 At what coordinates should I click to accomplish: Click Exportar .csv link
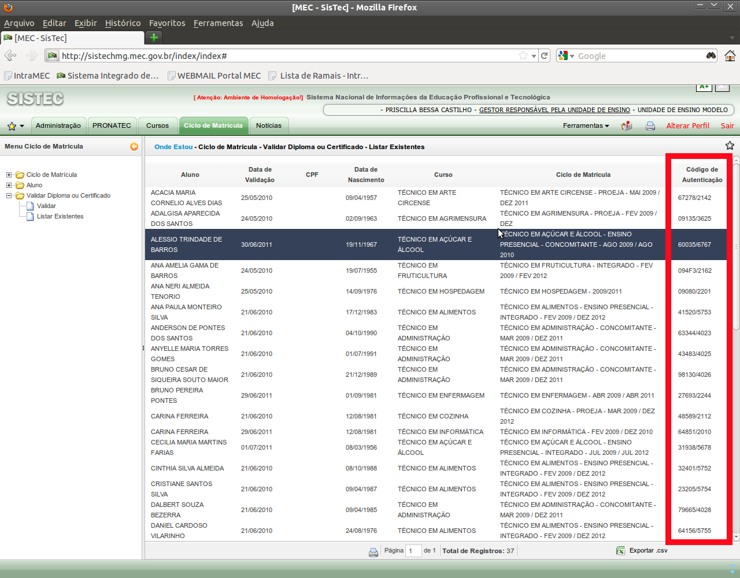[648, 551]
